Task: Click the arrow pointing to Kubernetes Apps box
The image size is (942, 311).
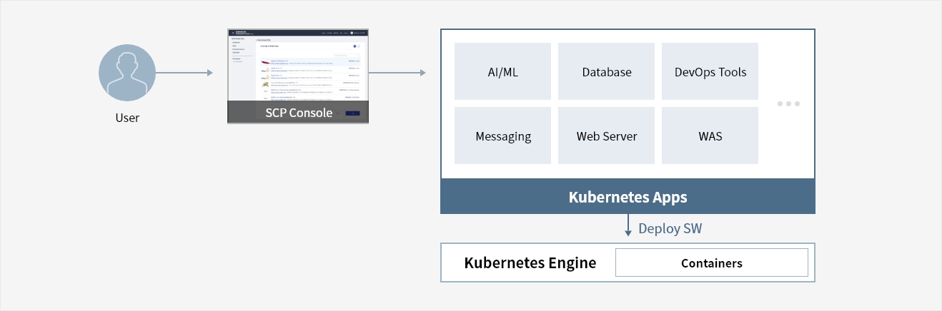Action: 397,73
